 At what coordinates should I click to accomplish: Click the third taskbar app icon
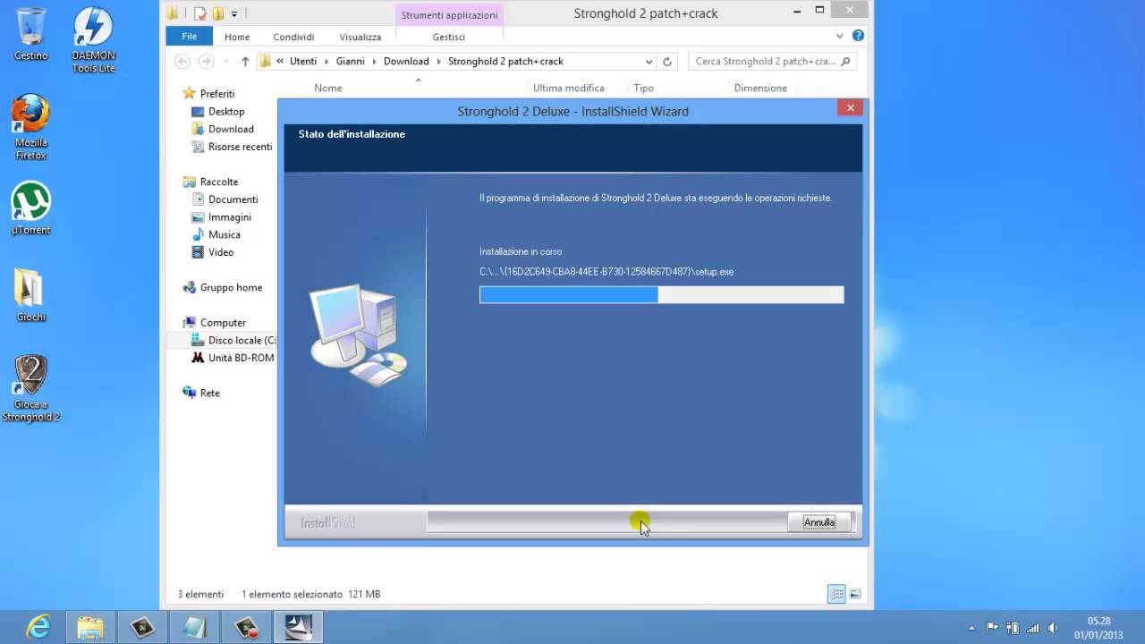tap(142, 627)
